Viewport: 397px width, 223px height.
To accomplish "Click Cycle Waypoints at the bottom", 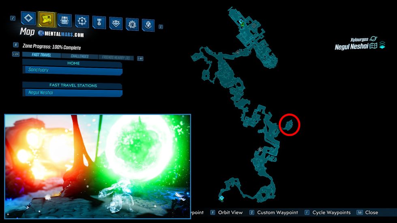I will tap(331, 212).
